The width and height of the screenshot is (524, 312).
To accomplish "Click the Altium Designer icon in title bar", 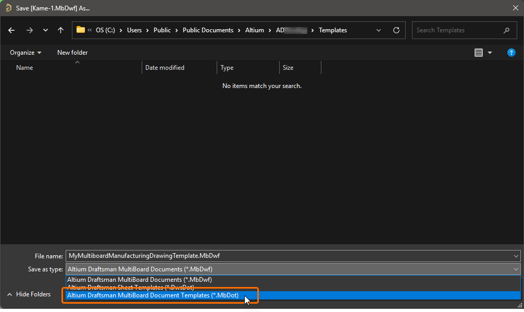I will pyautogui.click(x=9, y=8).
